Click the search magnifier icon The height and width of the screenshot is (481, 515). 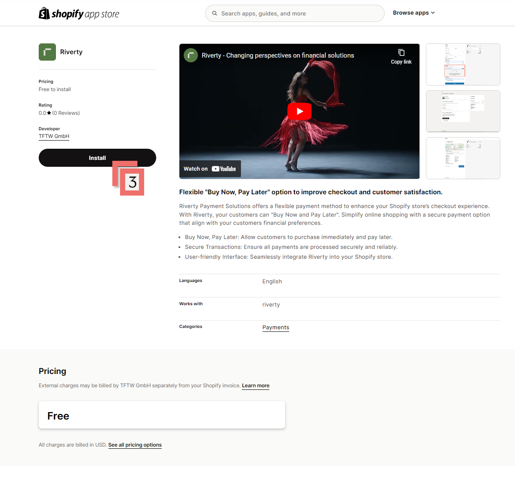pos(215,13)
